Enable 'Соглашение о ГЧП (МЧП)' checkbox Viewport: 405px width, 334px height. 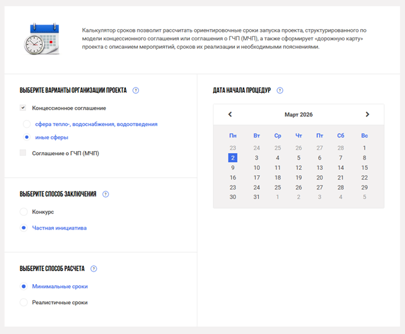(23, 153)
